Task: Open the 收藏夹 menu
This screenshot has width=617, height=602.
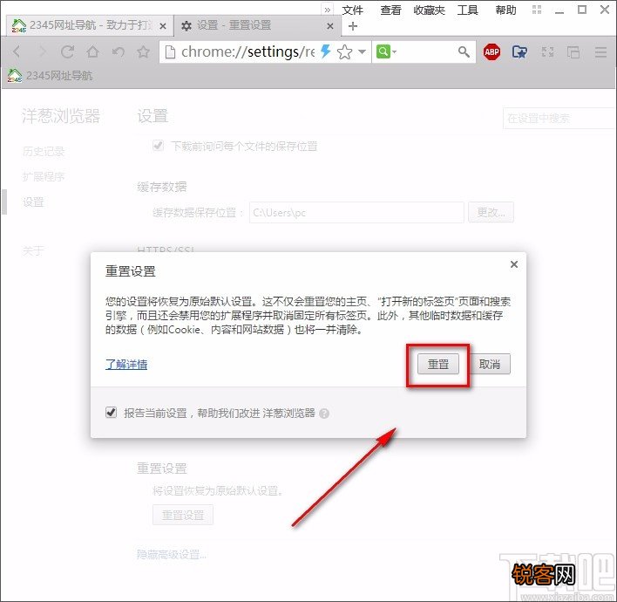Action: pos(429,10)
